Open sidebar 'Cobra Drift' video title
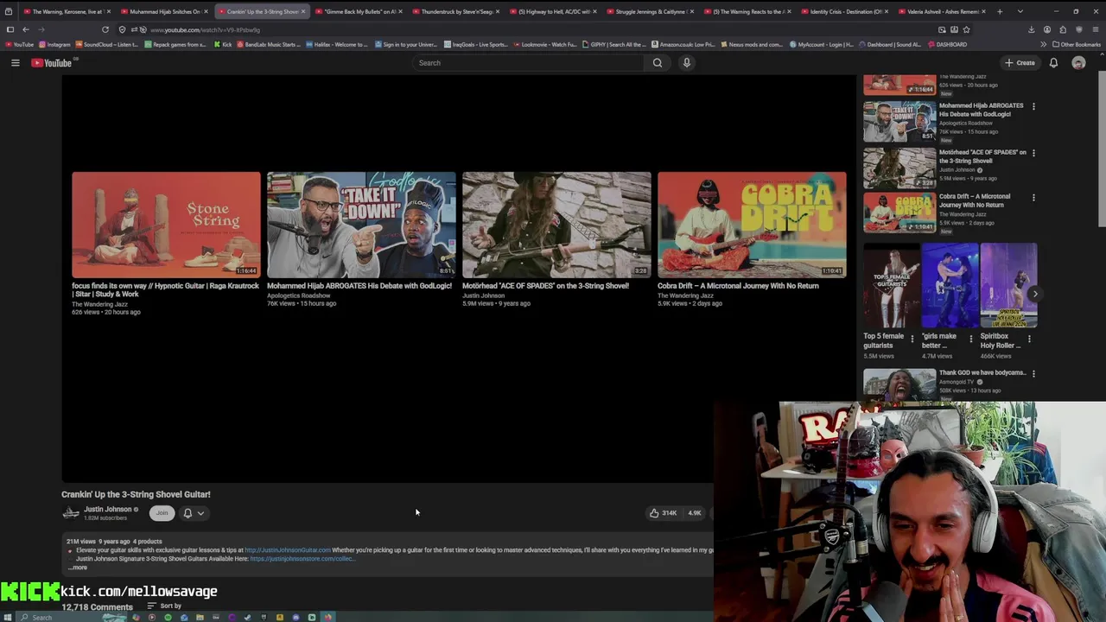This screenshot has width=1106, height=622. pos(975,200)
